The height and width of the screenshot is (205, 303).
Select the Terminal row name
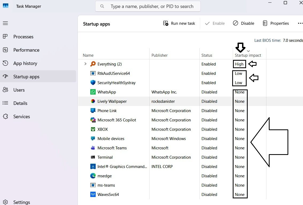point(105,157)
